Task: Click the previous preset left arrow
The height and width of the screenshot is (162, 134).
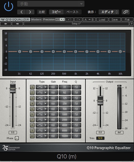Action: click(6, 24)
